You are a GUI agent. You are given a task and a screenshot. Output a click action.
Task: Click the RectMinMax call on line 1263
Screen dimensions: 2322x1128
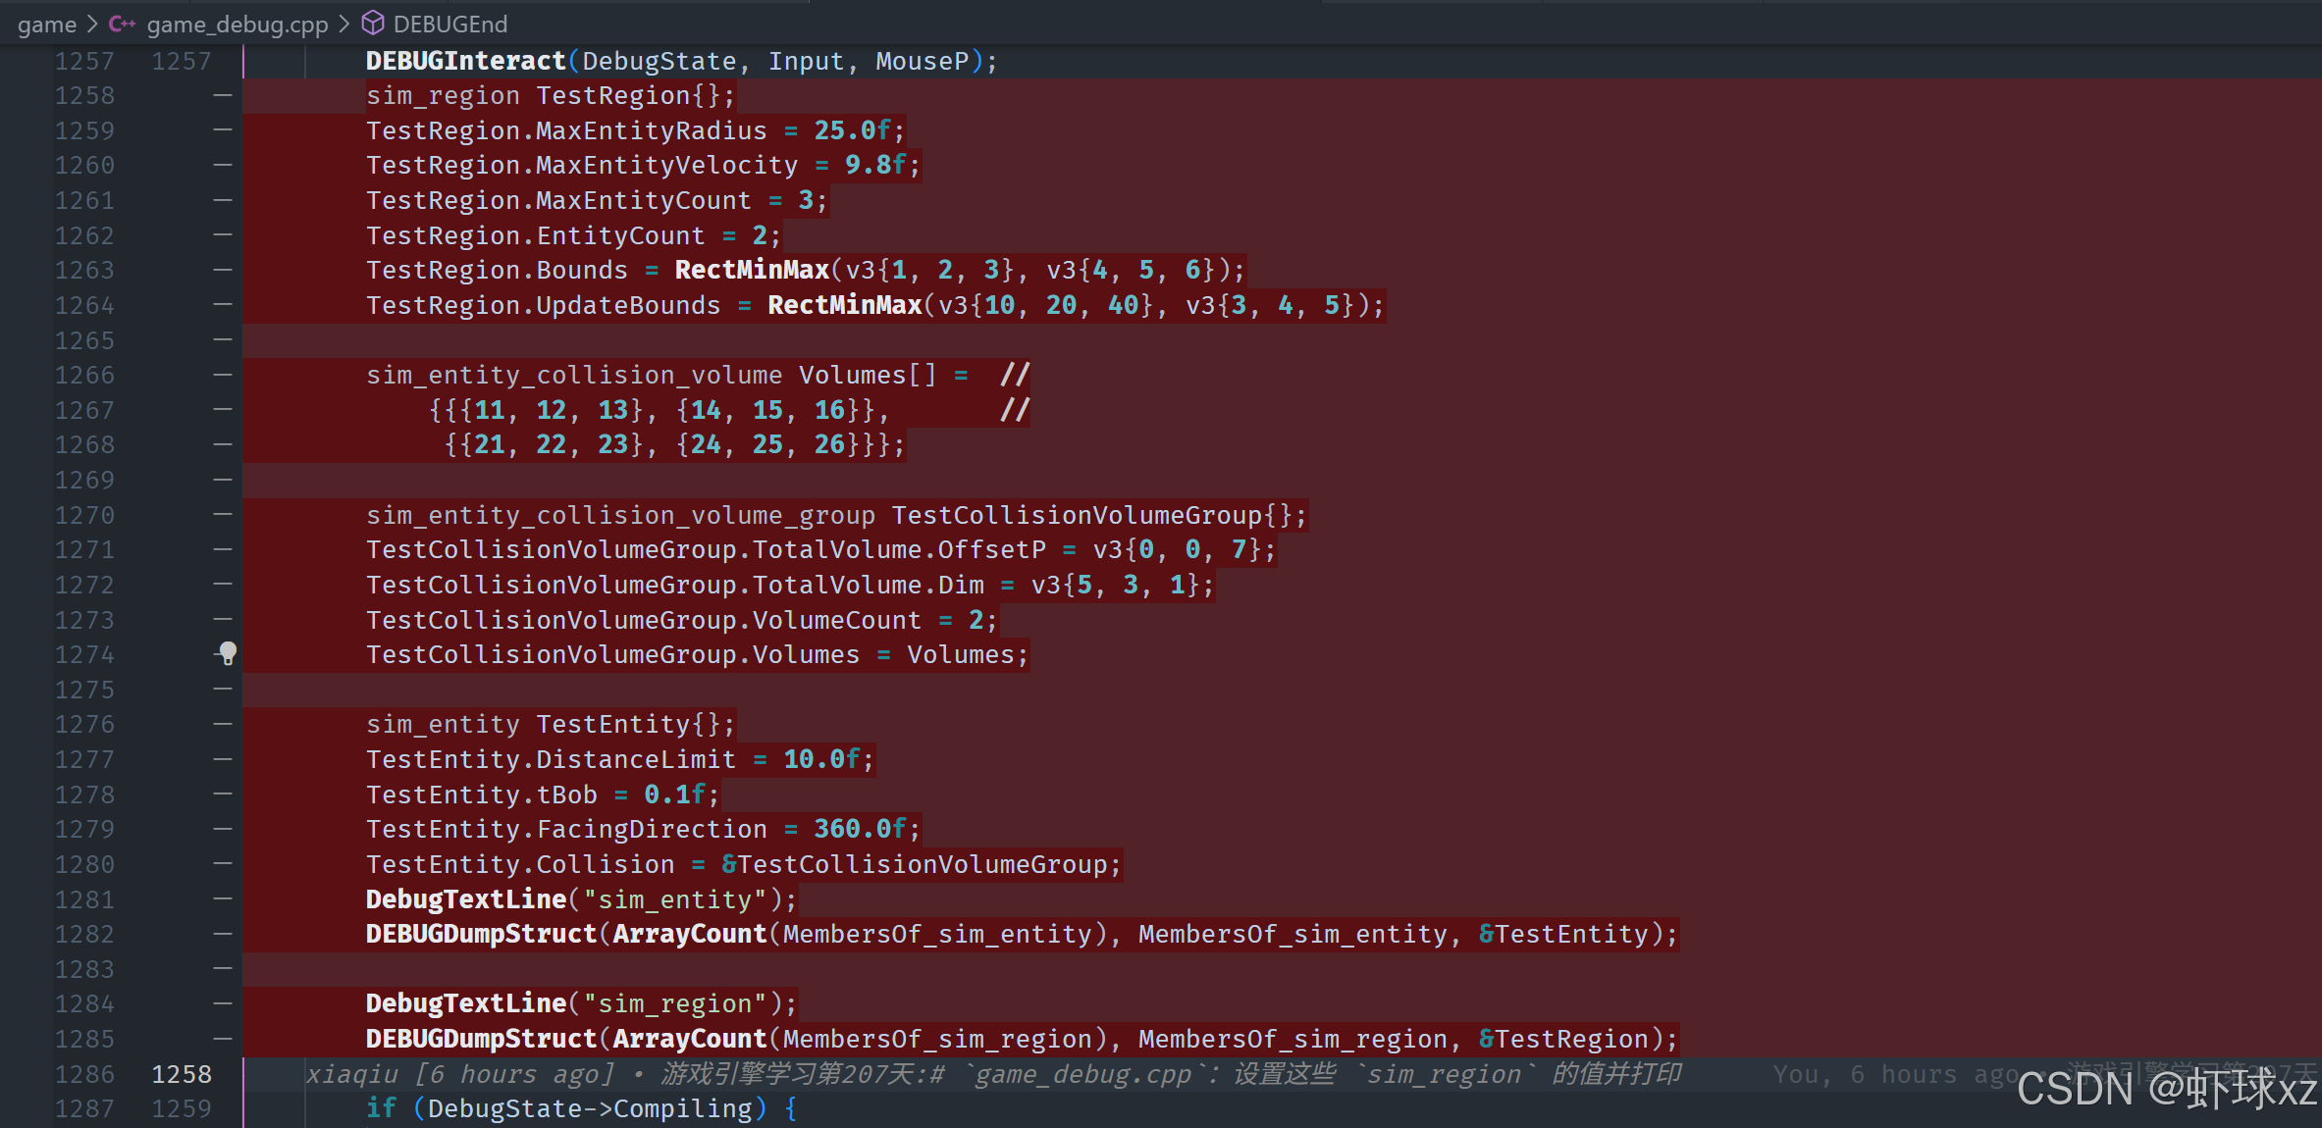point(751,270)
